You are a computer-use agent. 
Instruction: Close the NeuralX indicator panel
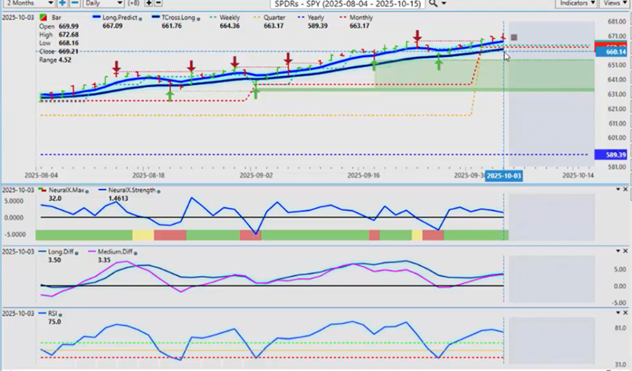(626, 189)
